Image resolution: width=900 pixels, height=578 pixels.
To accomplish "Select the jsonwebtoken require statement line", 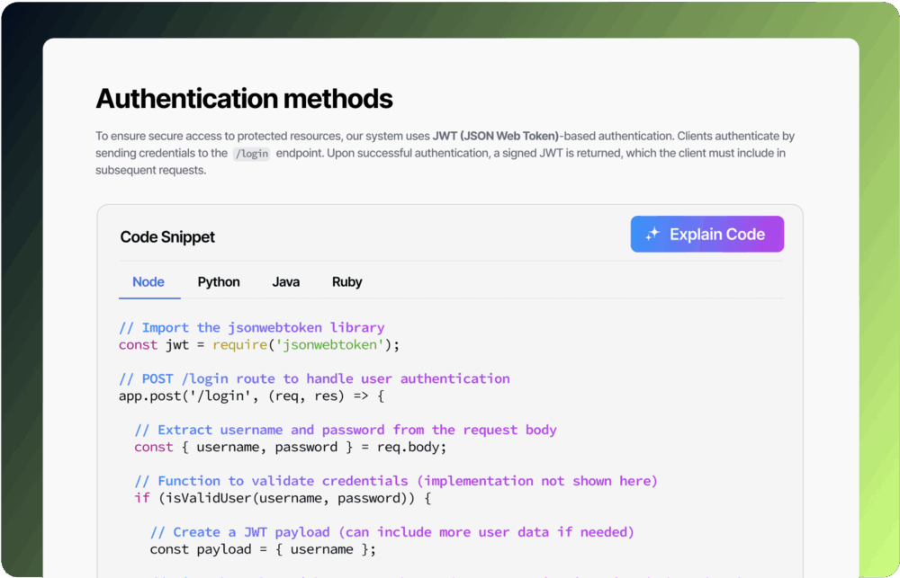I will (x=258, y=344).
